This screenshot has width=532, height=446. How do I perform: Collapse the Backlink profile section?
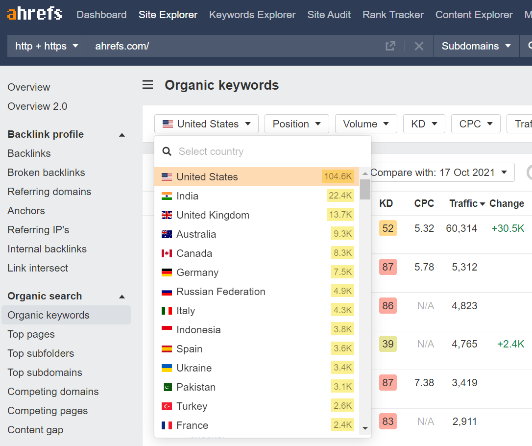122,135
